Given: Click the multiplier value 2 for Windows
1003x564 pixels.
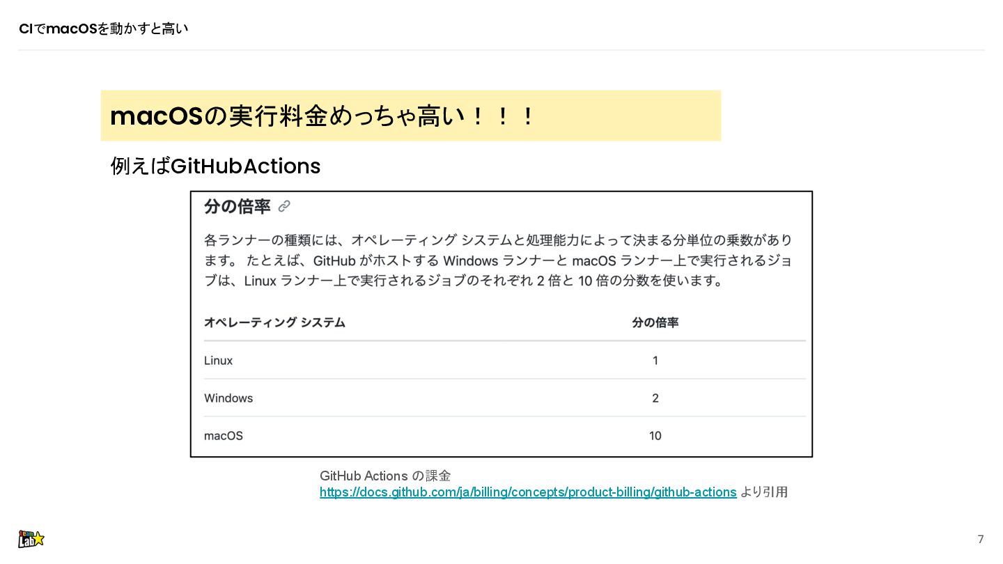Looking at the screenshot, I should [x=655, y=398].
